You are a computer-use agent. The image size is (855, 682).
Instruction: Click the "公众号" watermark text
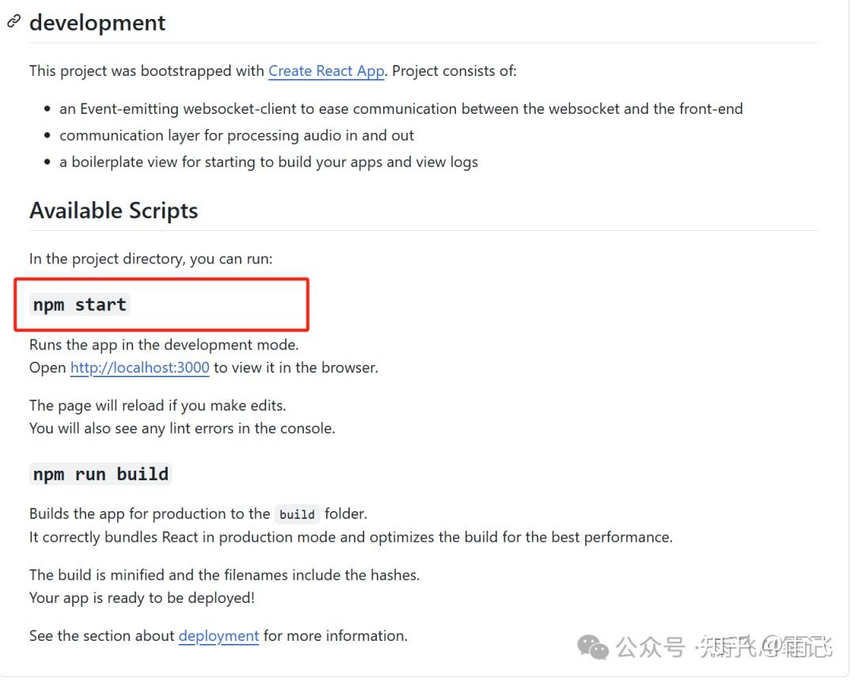tap(650, 648)
